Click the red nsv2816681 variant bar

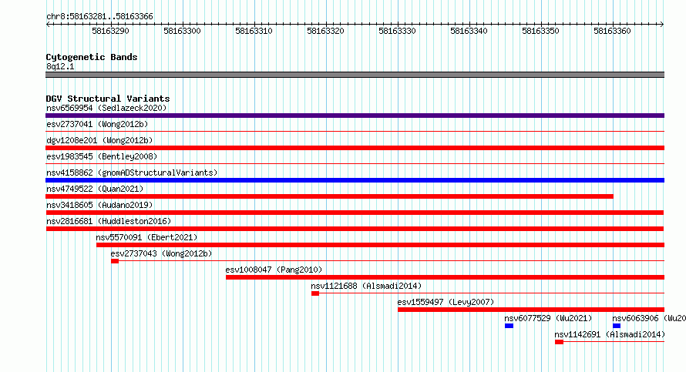[x=355, y=229]
